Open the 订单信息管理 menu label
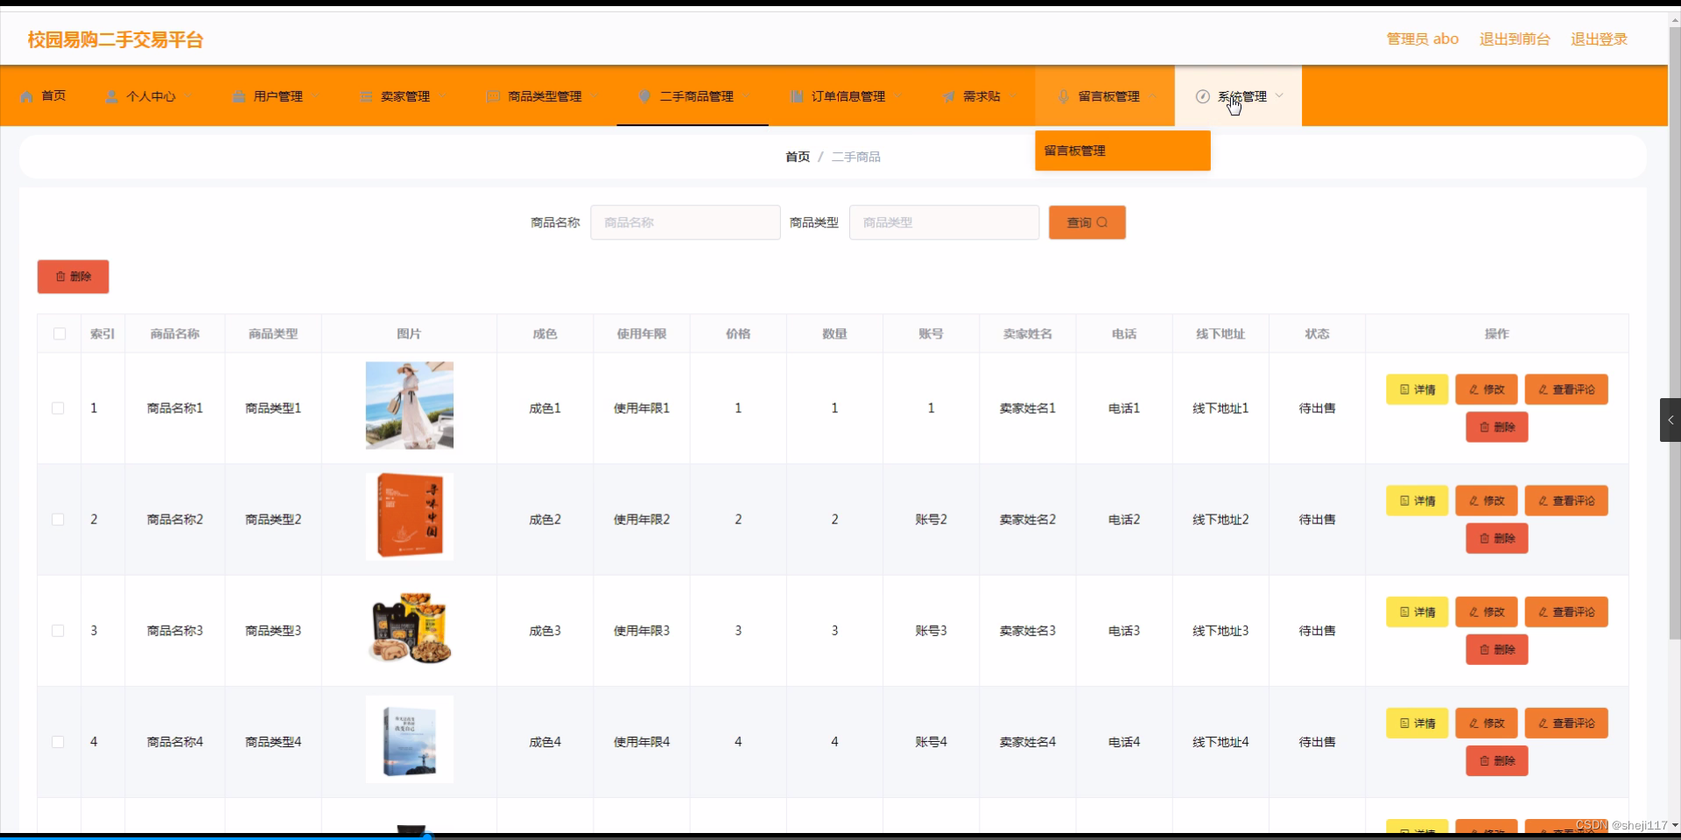Image resolution: width=1681 pixels, height=840 pixels. tap(848, 96)
